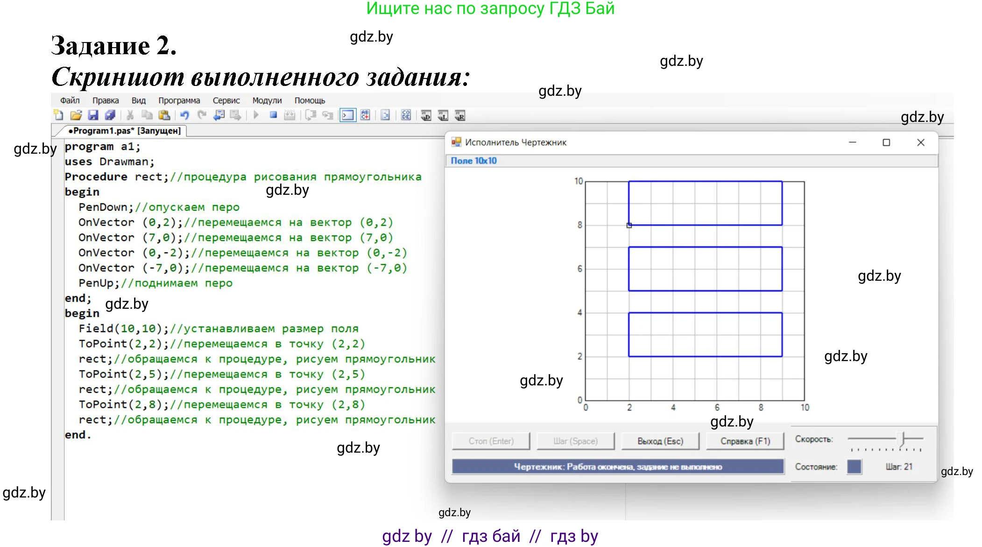Open the Помощь menu

tap(309, 100)
